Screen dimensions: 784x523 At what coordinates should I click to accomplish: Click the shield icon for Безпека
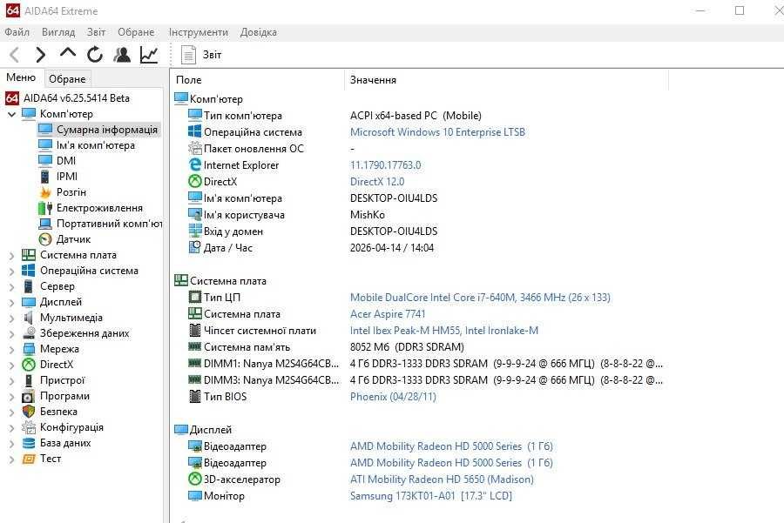coord(29,411)
